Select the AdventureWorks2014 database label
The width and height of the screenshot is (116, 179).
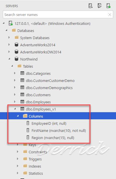(38, 45)
